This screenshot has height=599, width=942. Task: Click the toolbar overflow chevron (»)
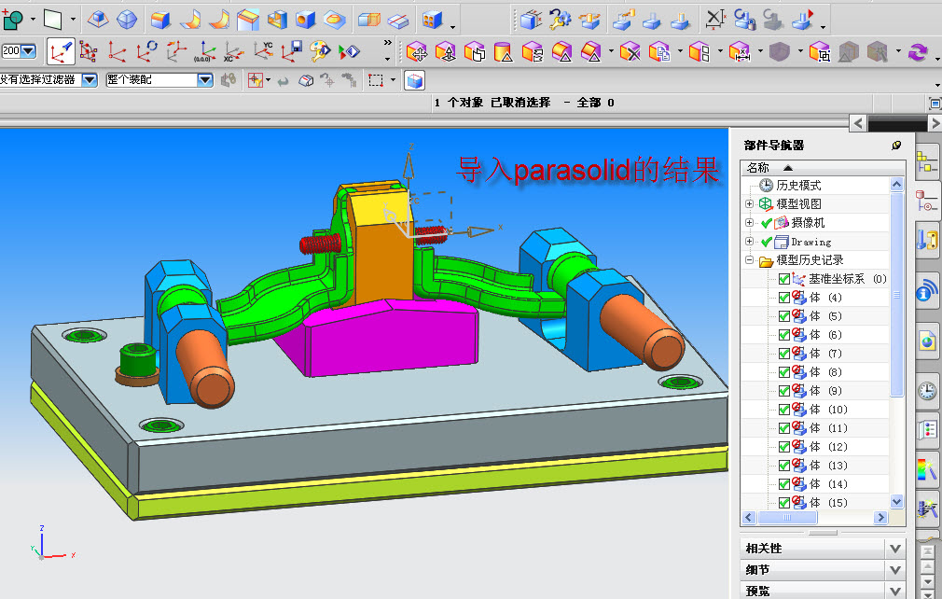click(387, 43)
